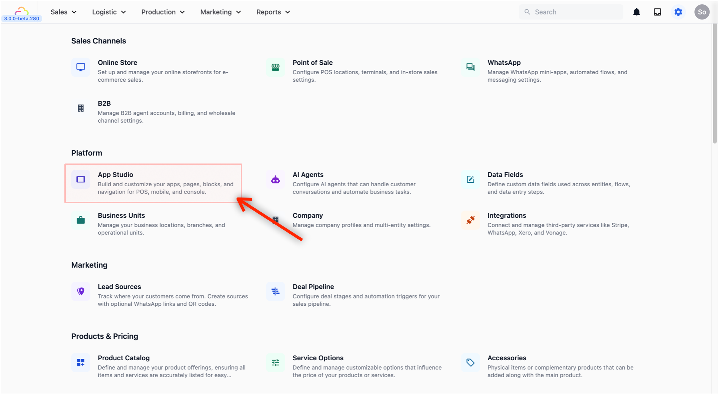This screenshot has width=719, height=395.
Task: Expand the Sales dropdown menu
Action: point(64,12)
